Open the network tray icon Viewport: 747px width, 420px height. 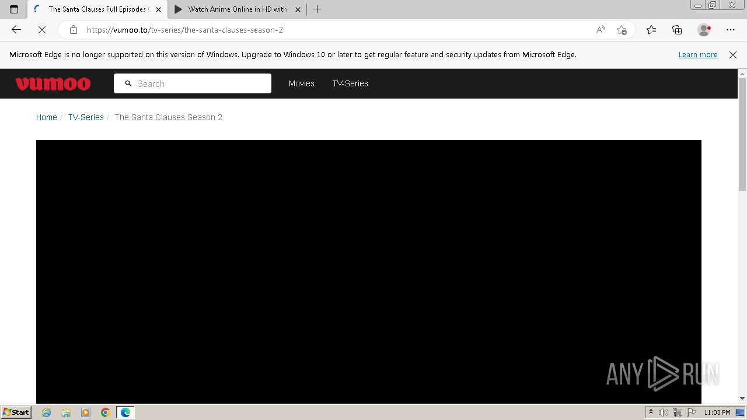click(678, 412)
